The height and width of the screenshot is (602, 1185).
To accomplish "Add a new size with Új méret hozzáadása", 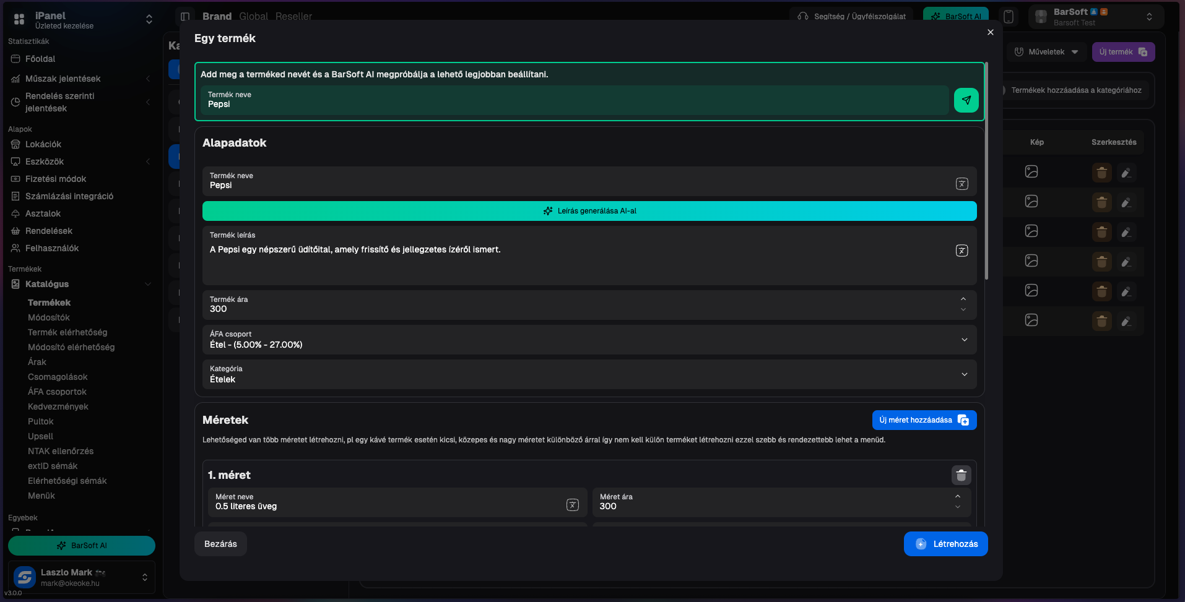I will [924, 420].
